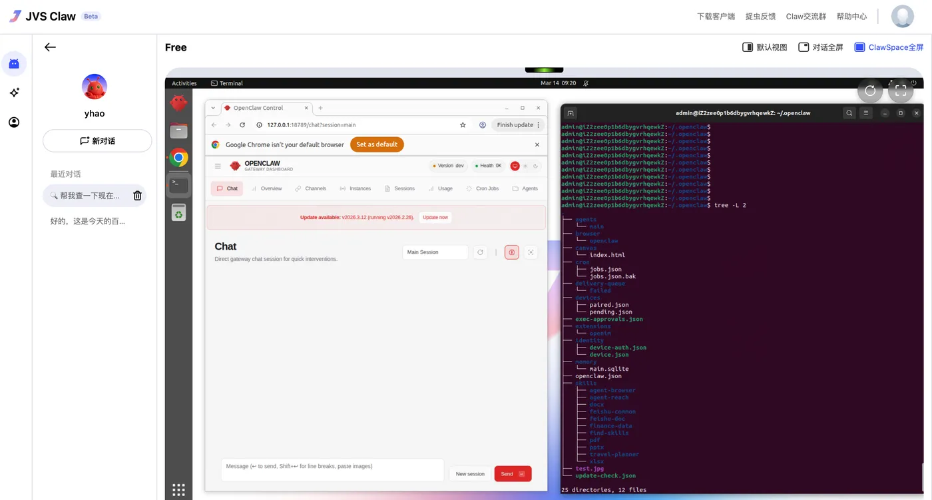
Task: Click Update now in update banner
Action: [435, 218]
